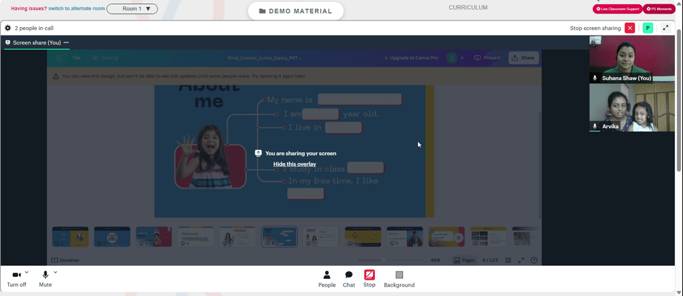683x296 pixels.
Task: Expand camera options chevron
Action: coord(27,273)
